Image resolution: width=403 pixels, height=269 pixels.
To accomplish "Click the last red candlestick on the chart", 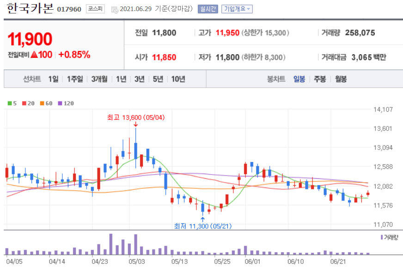I will pos(368,194).
